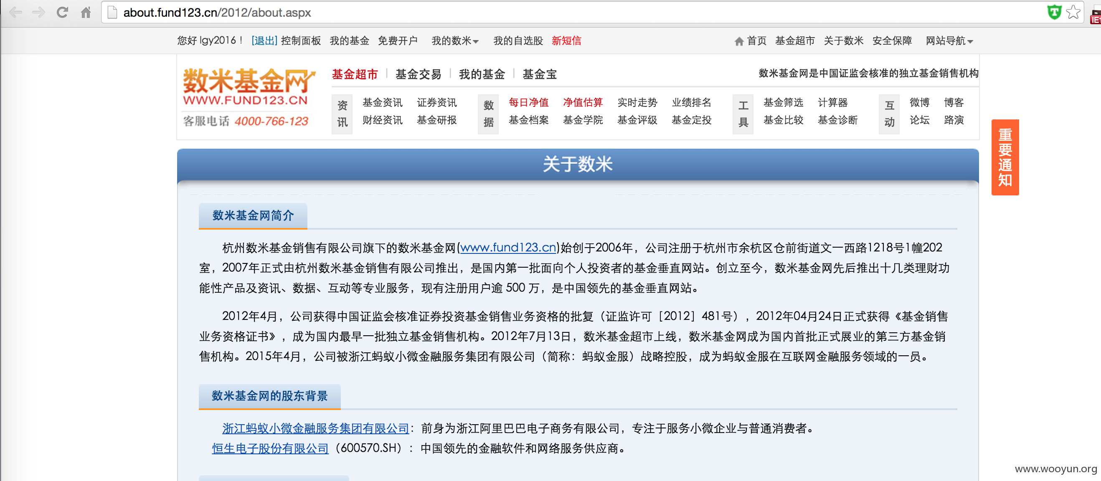The height and width of the screenshot is (481, 1101).
Task: Open 净值估算 link
Action: (x=583, y=103)
